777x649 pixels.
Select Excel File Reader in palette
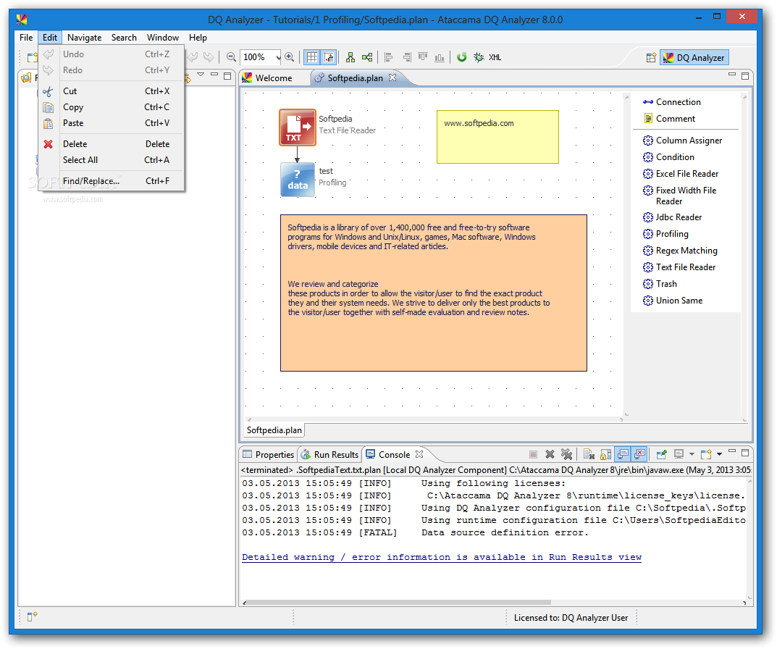click(x=681, y=174)
